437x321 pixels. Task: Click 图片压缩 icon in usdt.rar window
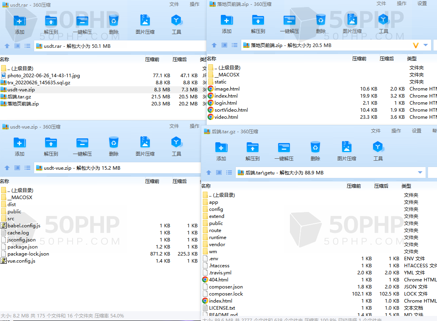coord(145,21)
